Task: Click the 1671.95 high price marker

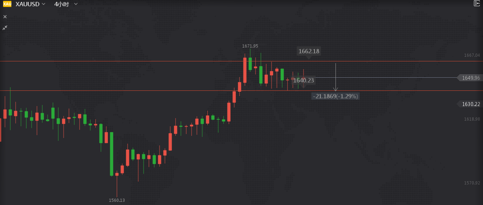Action: tap(250, 46)
